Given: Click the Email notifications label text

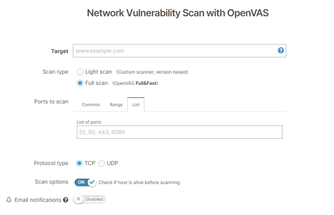Looking at the screenshot, I should (x=38, y=200).
